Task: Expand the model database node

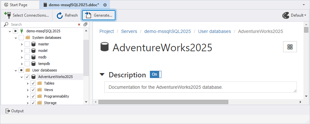Action: tap(22, 51)
